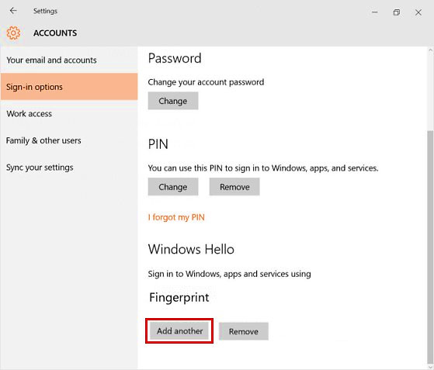The image size is (434, 370).
Task: Click the orange Accounts gear icon
Action: (x=13, y=33)
